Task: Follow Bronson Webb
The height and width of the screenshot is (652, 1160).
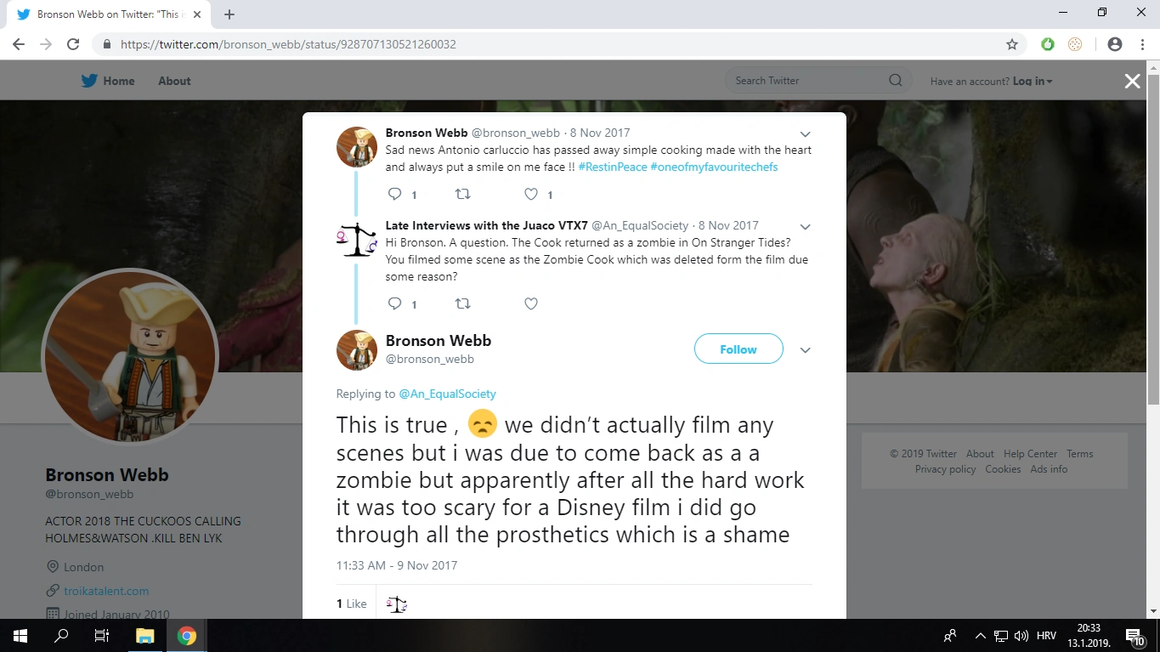Action: pos(738,349)
